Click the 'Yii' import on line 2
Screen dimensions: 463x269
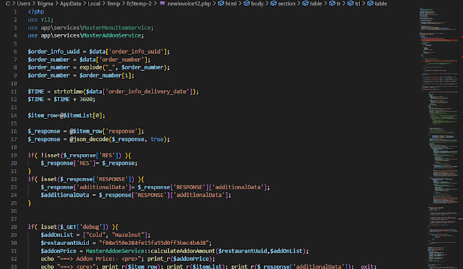[46, 20]
